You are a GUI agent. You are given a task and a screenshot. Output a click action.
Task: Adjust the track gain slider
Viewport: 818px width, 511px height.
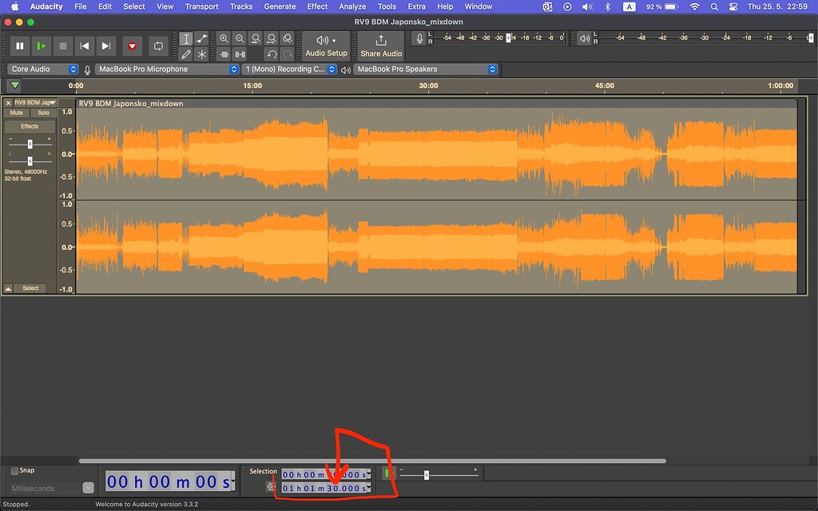click(x=30, y=146)
